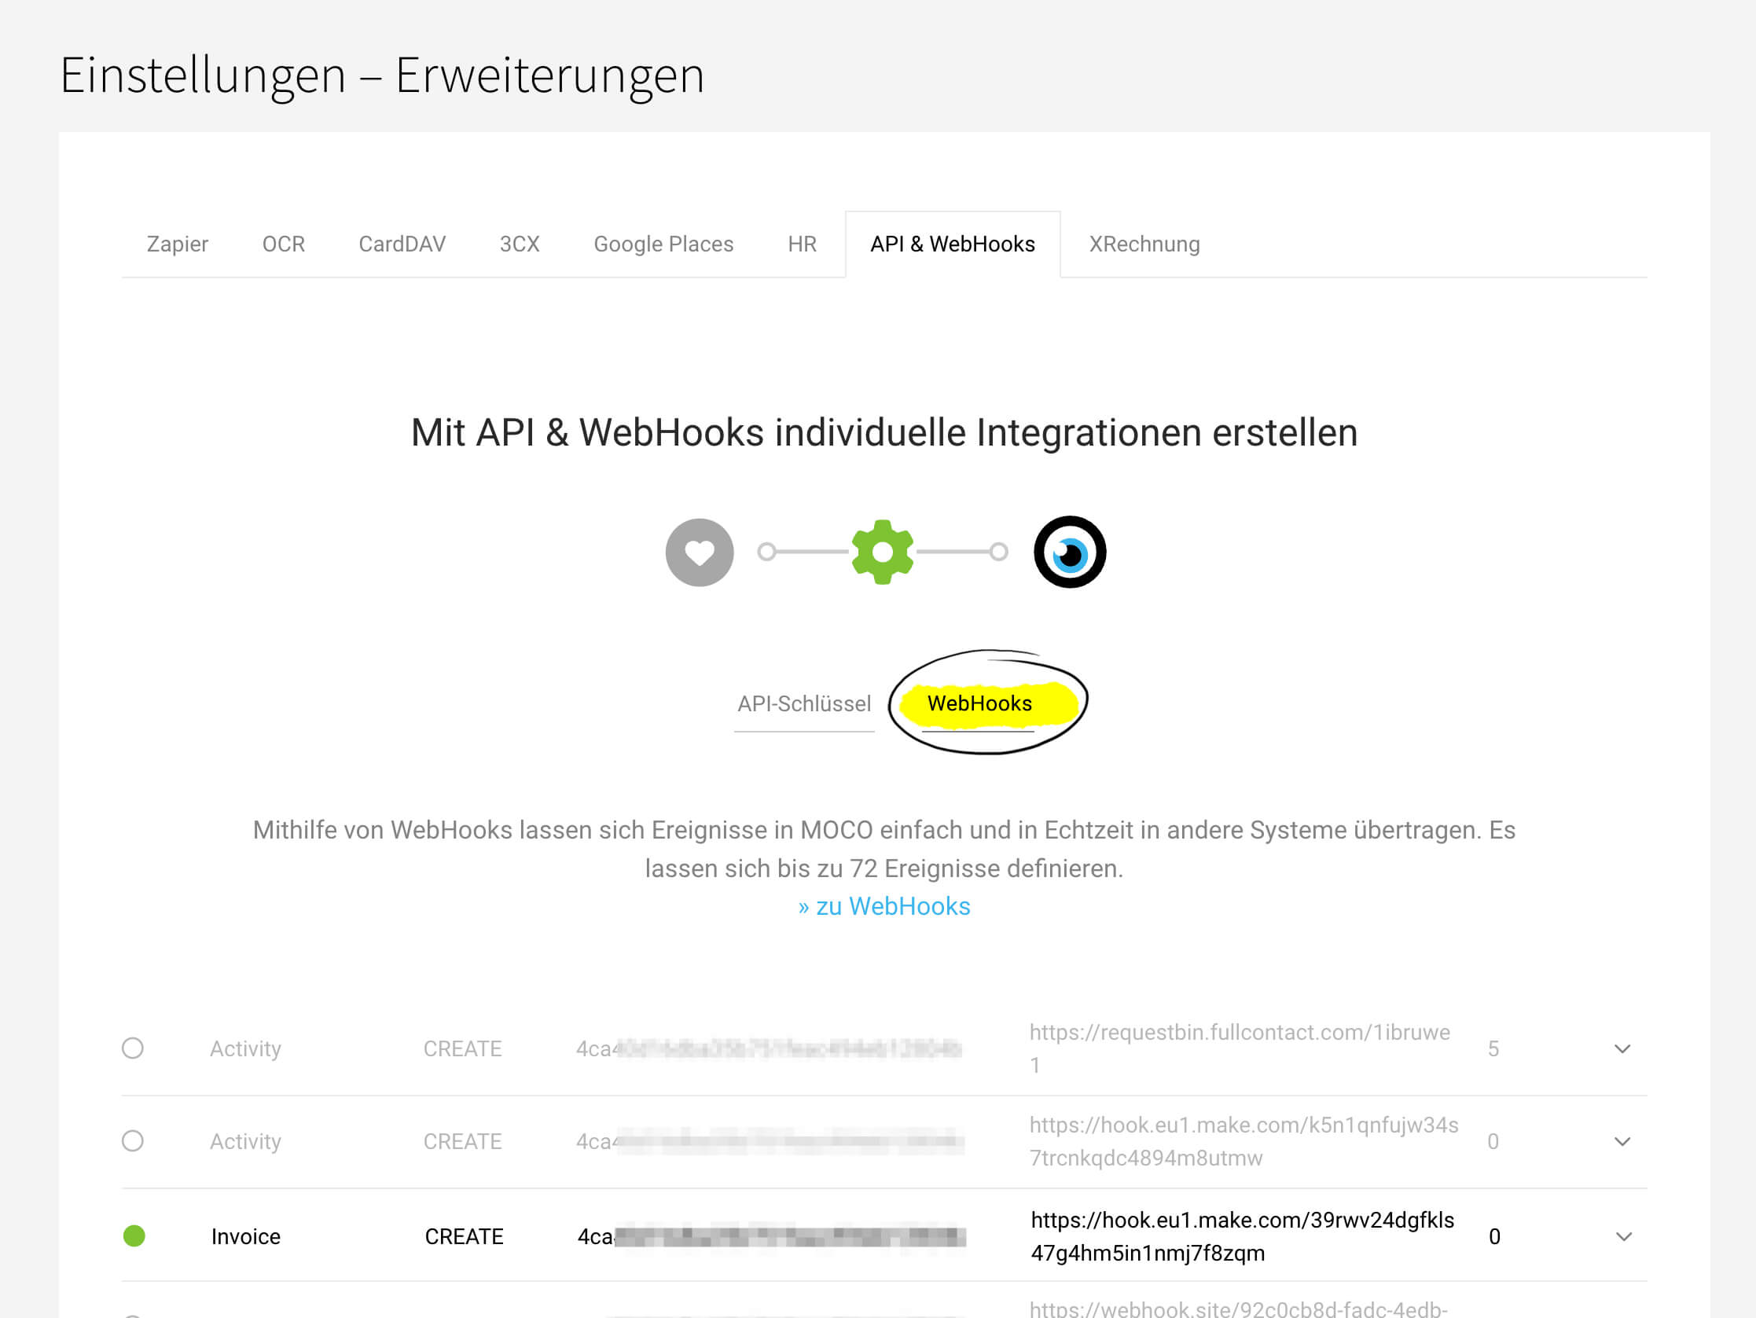
Task: Open the Zapier tab
Action: [x=177, y=244]
